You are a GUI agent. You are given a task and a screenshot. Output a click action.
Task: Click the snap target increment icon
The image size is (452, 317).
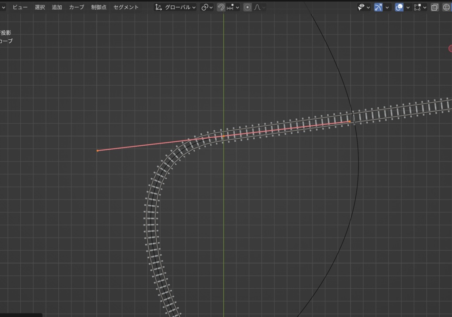coord(230,7)
